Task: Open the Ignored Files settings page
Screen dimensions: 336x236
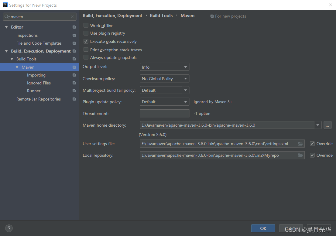Action: [x=39, y=83]
